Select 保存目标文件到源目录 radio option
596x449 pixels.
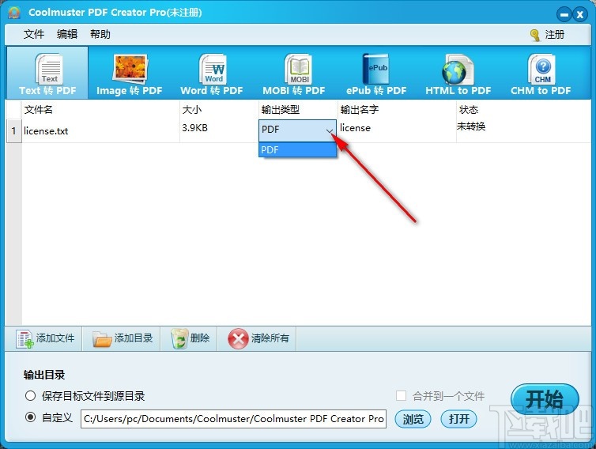[x=30, y=396]
